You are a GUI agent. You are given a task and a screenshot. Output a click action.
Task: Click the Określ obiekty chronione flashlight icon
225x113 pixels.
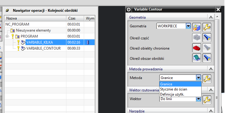[x=207, y=48]
